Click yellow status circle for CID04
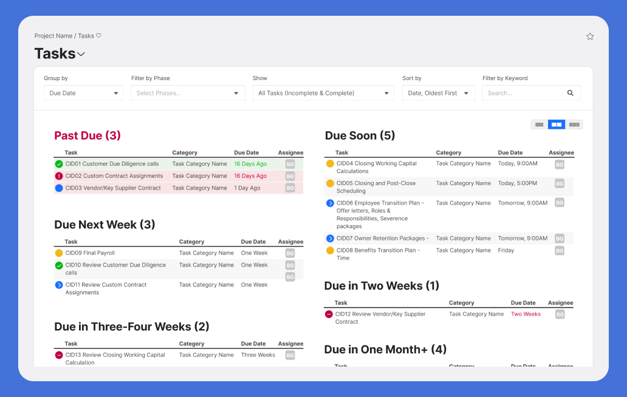 pos(330,164)
